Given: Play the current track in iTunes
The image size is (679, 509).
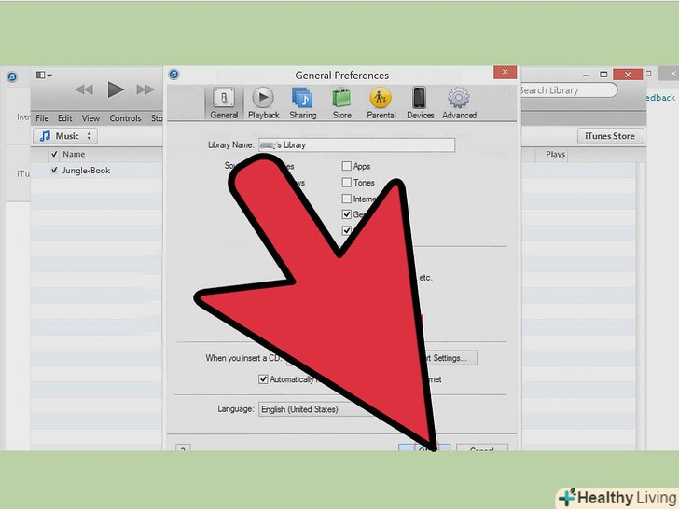Looking at the screenshot, I should tap(116, 89).
